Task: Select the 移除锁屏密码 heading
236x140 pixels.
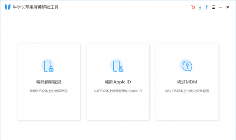Action: pyautogui.click(x=49, y=82)
